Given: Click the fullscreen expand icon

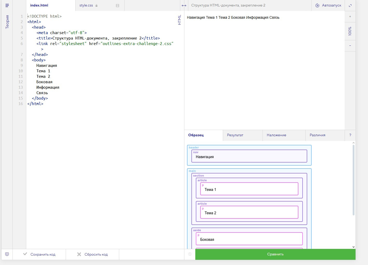Looking at the screenshot, I should (350, 5).
